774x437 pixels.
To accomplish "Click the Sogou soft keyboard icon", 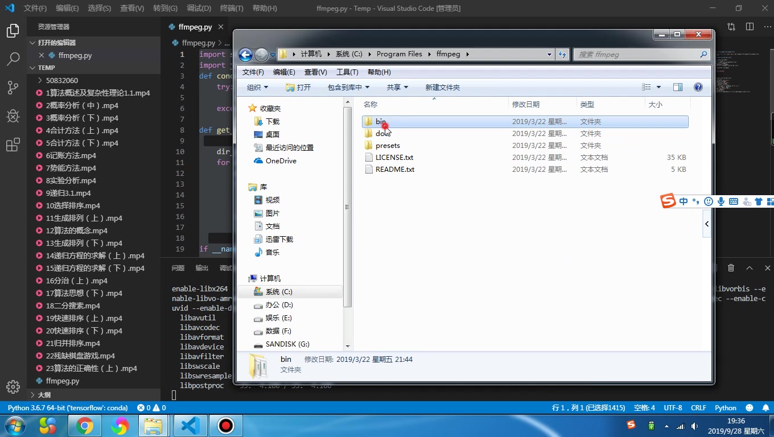I will pos(734,201).
